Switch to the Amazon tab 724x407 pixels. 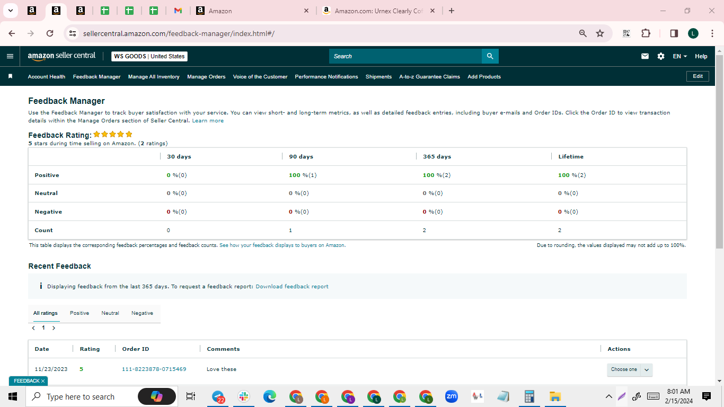253,11
